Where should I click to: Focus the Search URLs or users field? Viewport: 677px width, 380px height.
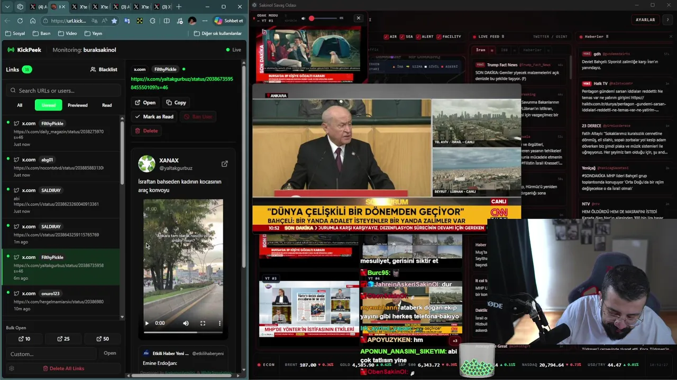64,90
